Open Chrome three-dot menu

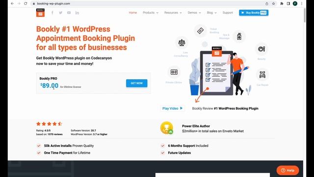[x=302, y=3]
